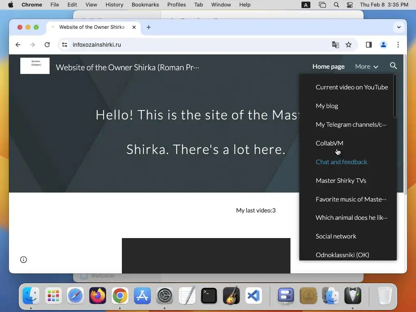Launch Safari from the Dock

point(75,295)
